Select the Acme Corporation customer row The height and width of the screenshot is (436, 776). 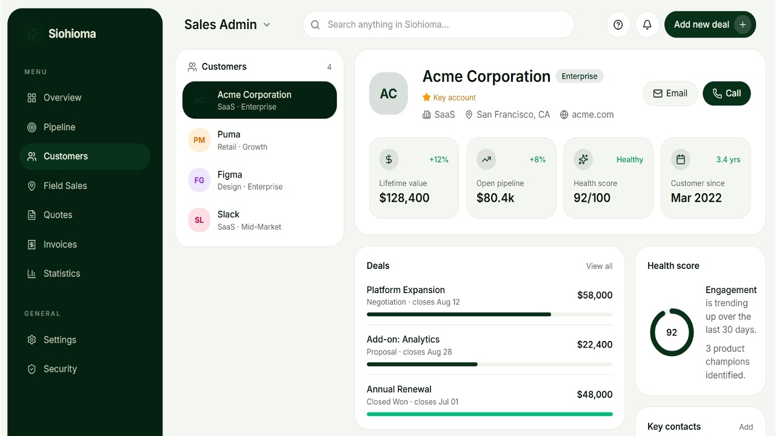pyautogui.click(x=259, y=100)
